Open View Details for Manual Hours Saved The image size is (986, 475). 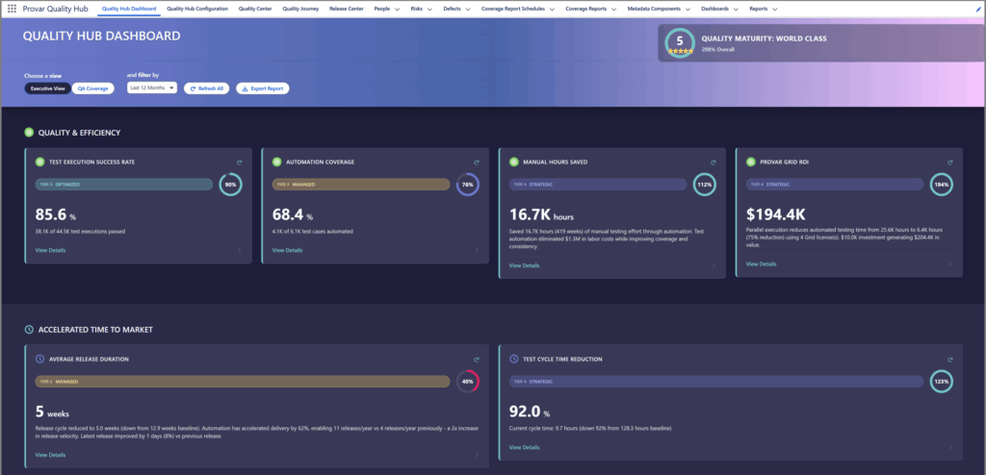(x=525, y=264)
